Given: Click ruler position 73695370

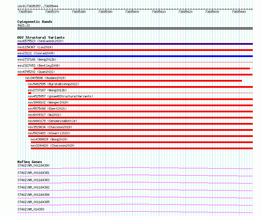Looking at the screenshot, I should pyautogui.click(x=52, y=12).
